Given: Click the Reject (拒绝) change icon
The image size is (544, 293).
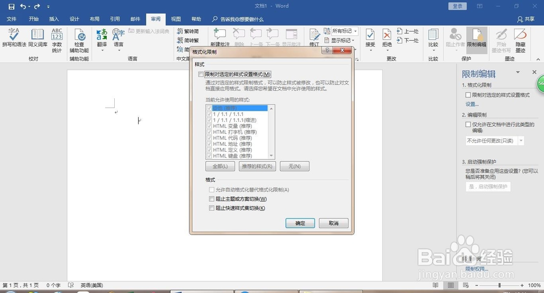Looking at the screenshot, I should point(387,35).
